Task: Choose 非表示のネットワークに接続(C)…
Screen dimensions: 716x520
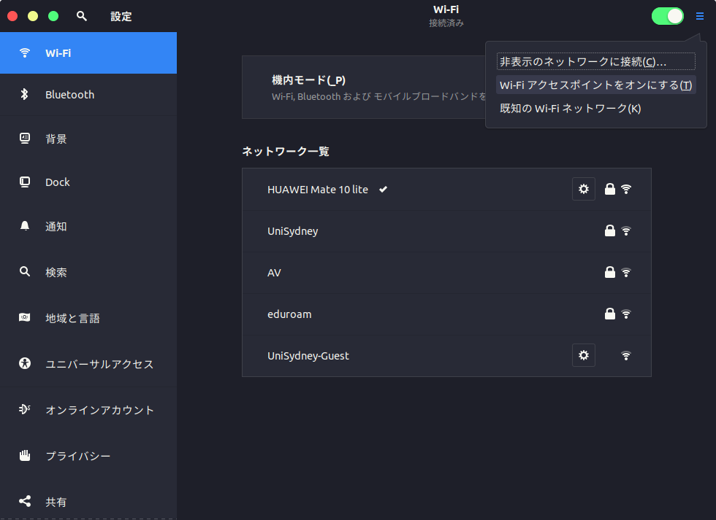Action: coord(596,61)
